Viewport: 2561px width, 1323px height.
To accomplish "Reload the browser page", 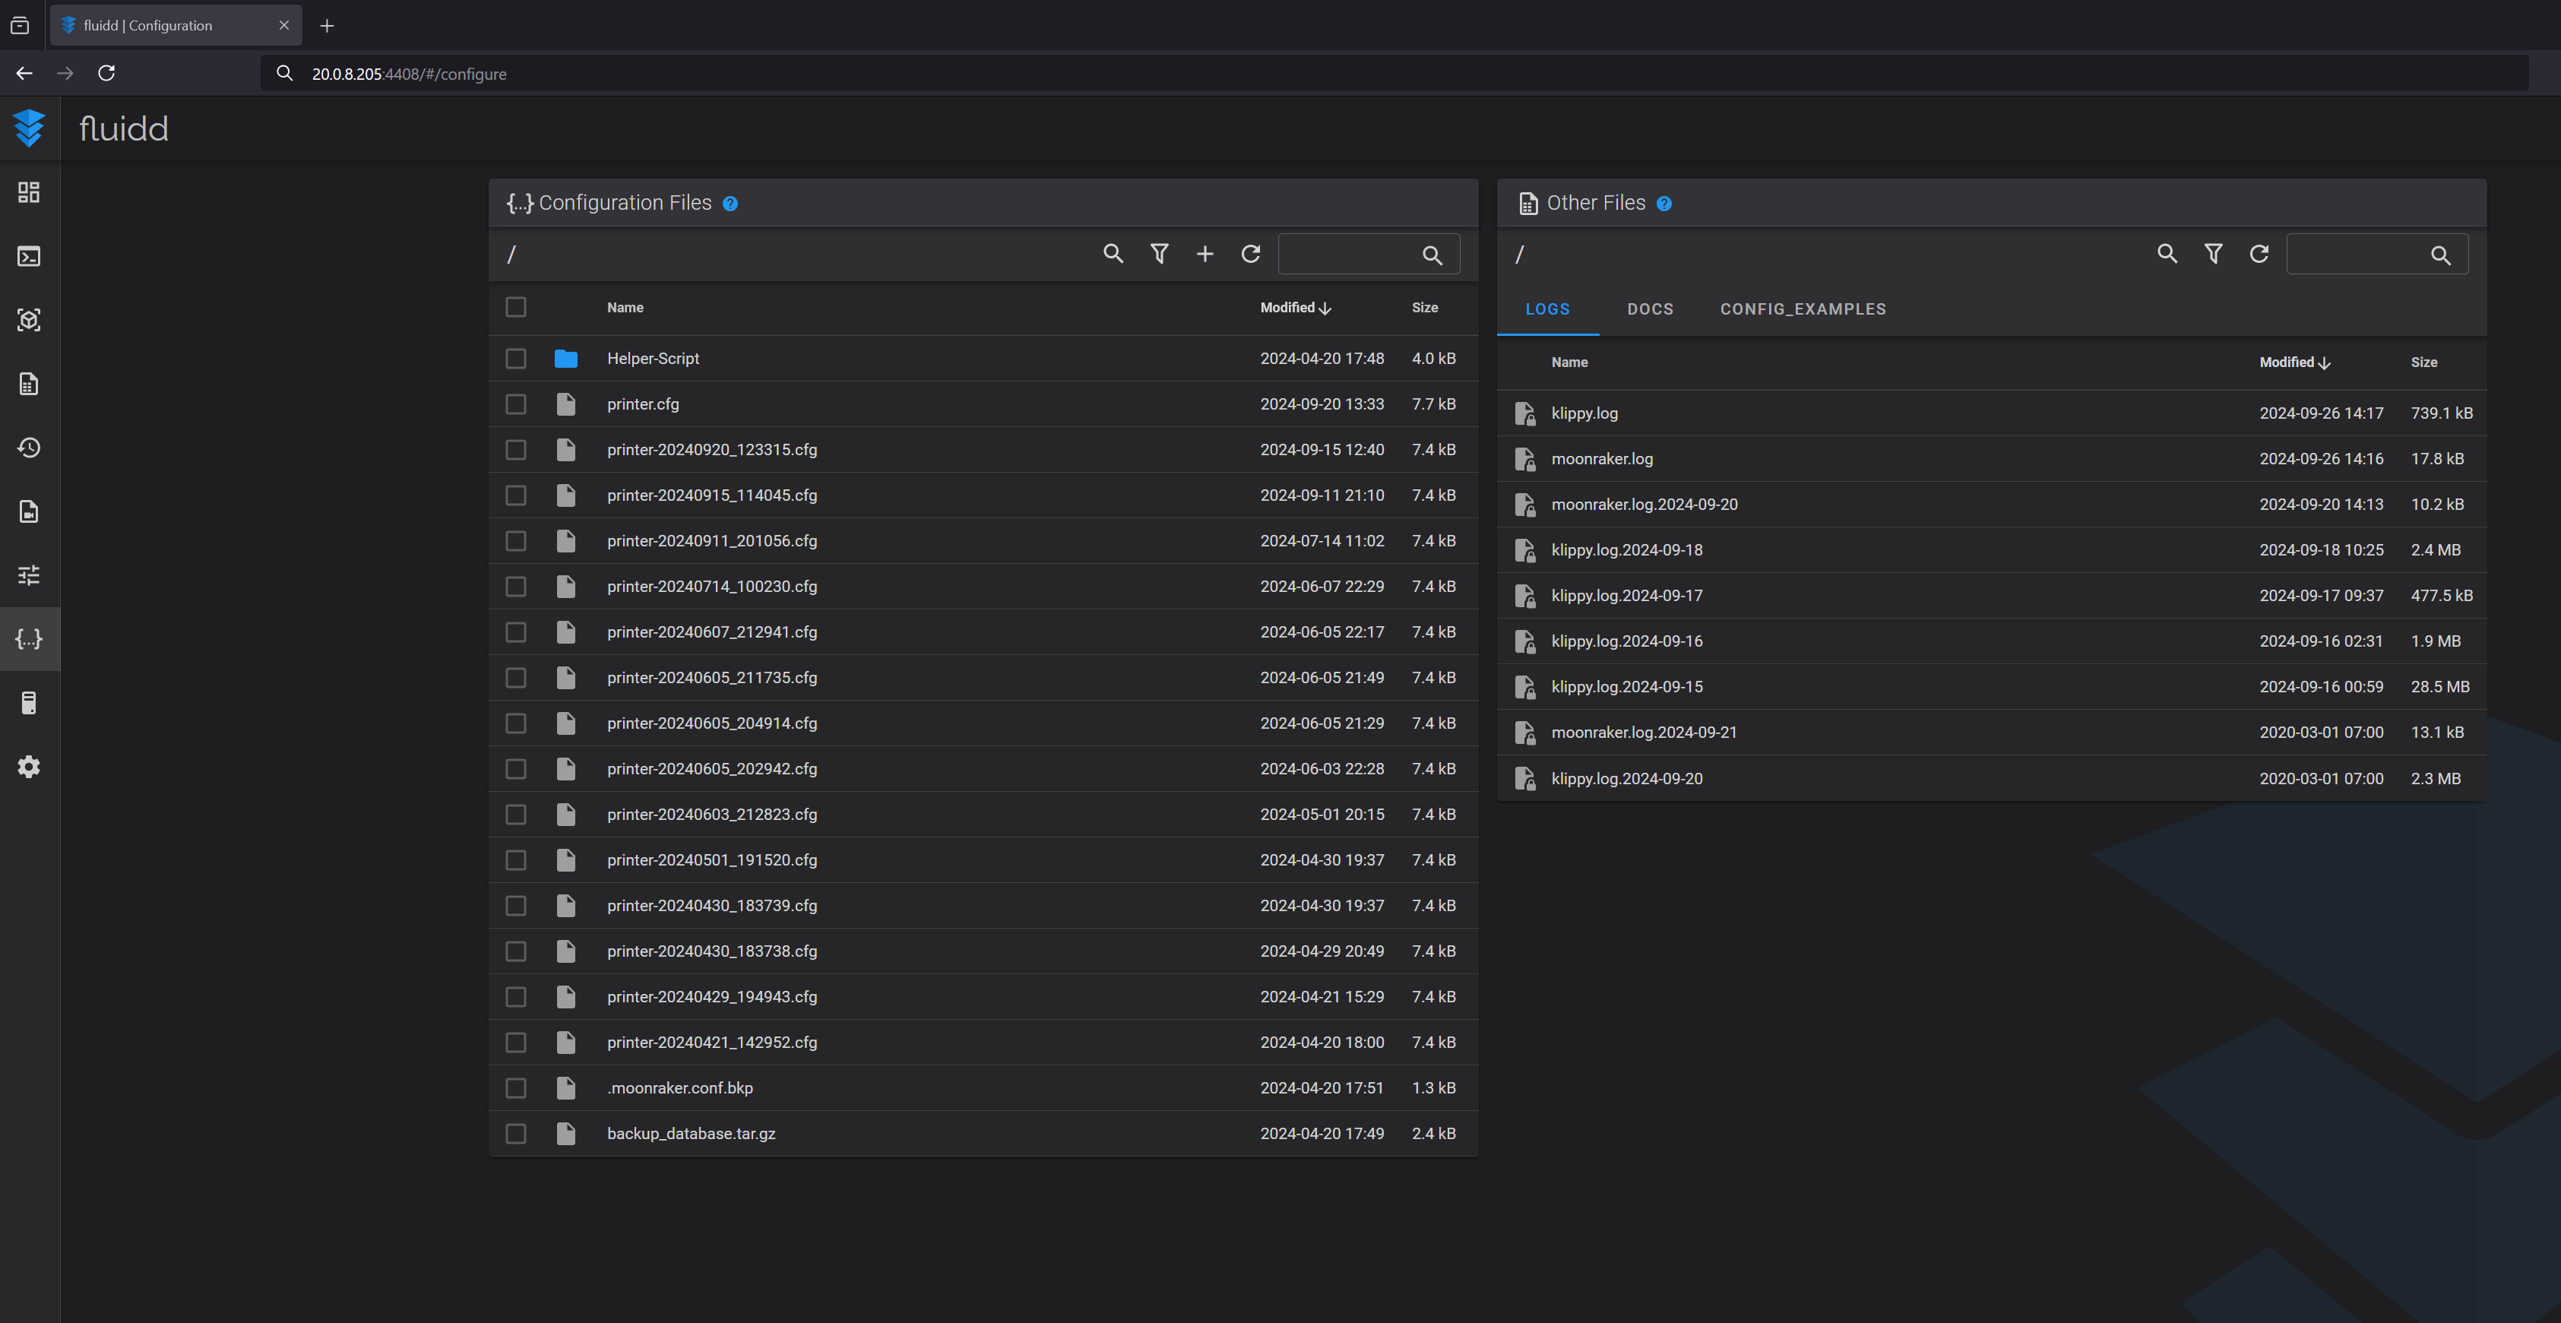I will [106, 72].
